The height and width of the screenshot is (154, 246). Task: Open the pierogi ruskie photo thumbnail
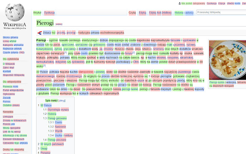pos(228,60)
